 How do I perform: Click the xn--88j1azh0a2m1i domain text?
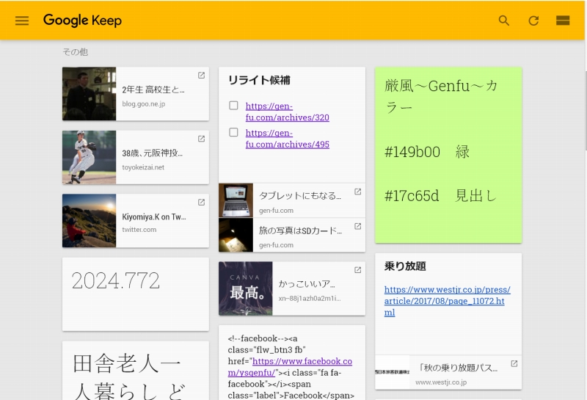(309, 299)
